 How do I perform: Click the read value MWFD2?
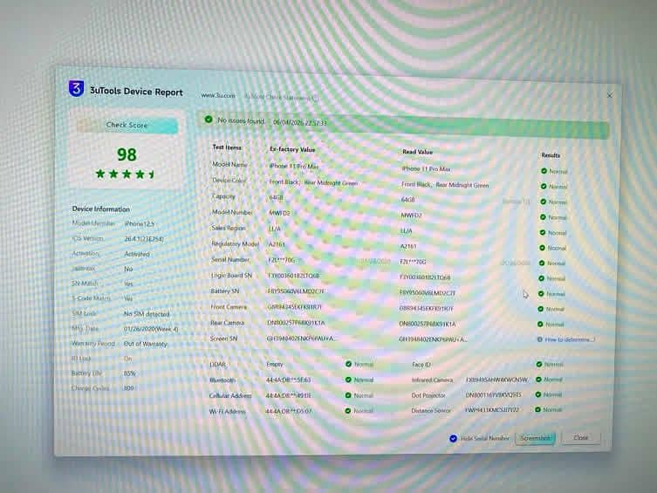click(411, 216)
